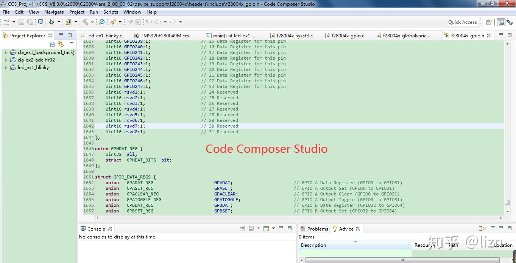Open the Build hammer dropdown arrow

pos(93,22)
